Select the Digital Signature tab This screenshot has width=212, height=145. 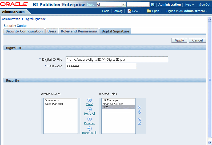115,31
